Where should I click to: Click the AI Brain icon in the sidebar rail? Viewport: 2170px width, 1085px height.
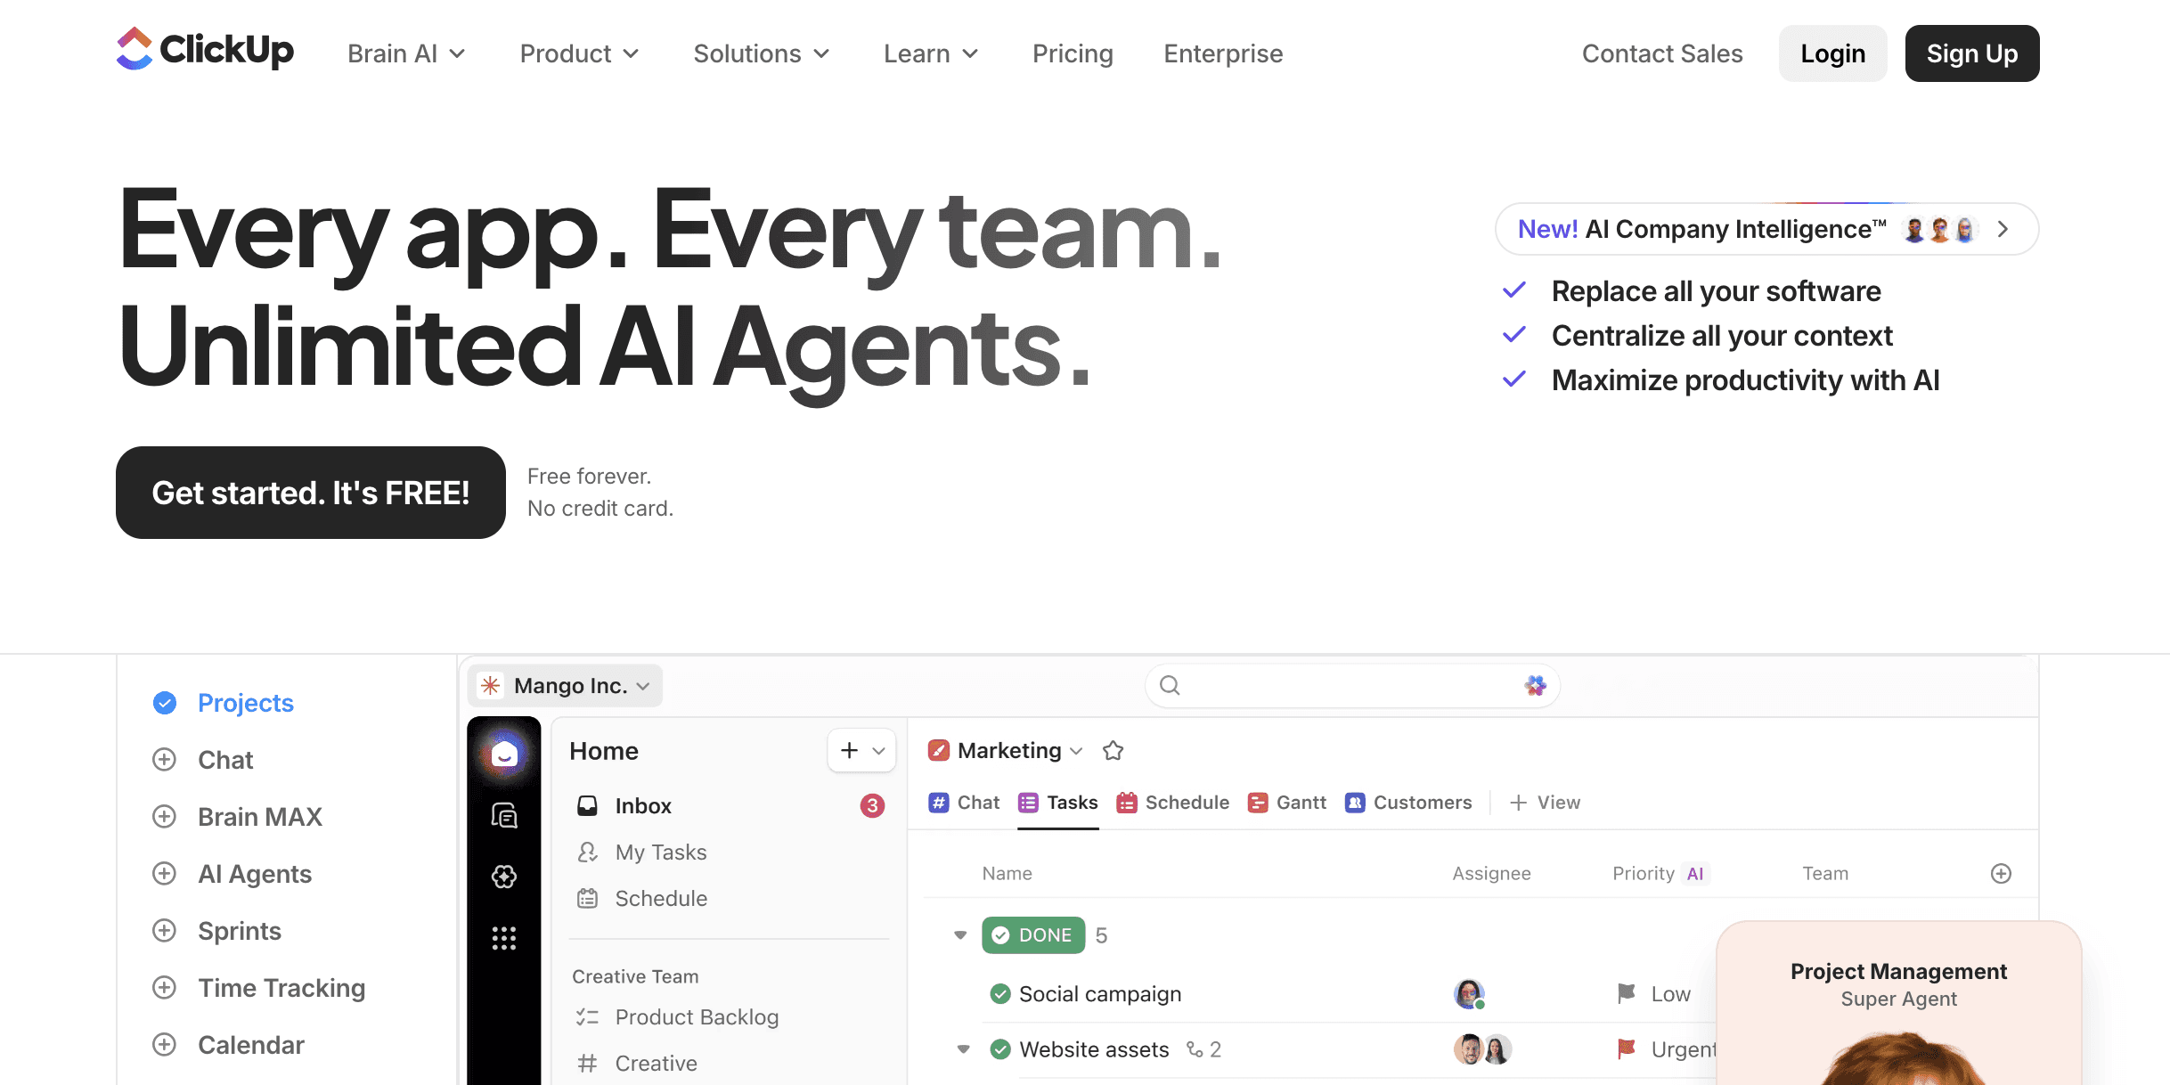(504, 877)
